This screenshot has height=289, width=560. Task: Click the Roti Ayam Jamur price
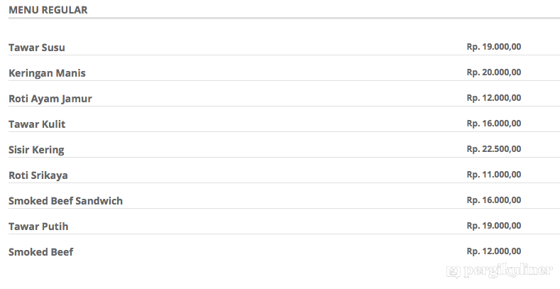tap(494, 98)
